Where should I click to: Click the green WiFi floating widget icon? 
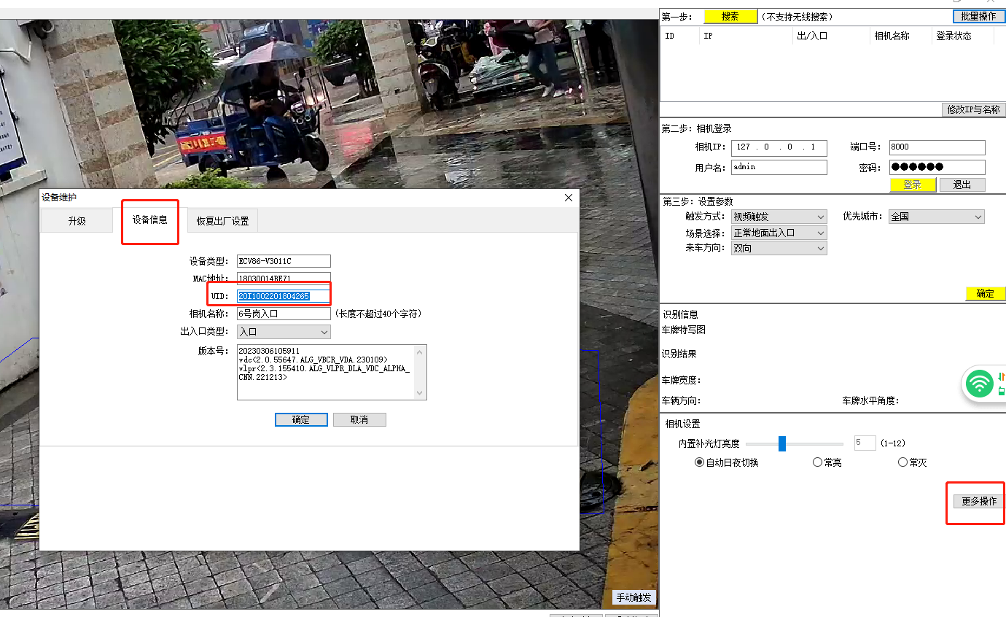[x=980, y=384]
